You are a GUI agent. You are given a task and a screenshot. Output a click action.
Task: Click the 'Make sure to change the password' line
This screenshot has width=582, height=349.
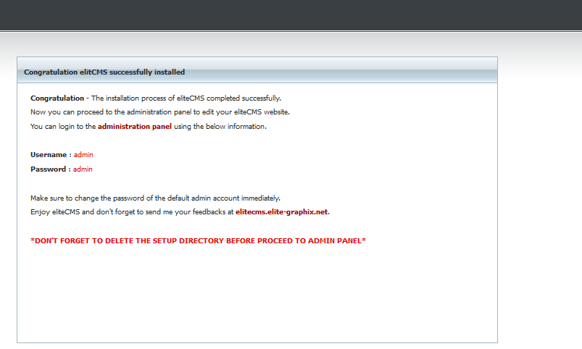coord(156,198)
